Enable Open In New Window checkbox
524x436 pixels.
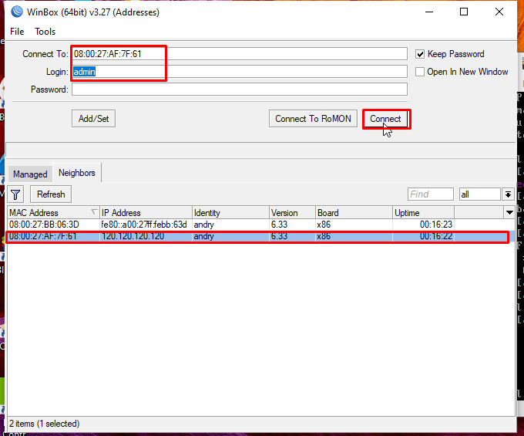(x=420, y=72)
